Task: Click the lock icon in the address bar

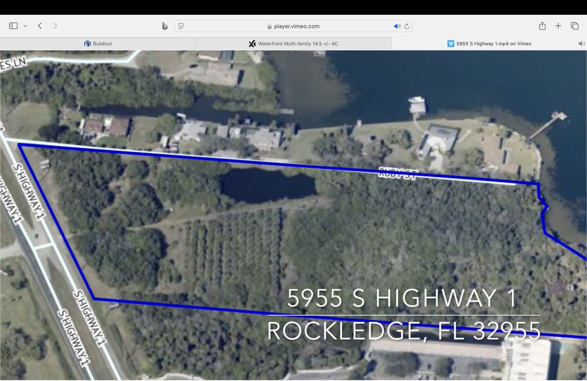Action: click(x=269, y=26)
